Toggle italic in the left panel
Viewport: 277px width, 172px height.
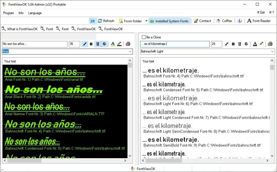(85, 44)
